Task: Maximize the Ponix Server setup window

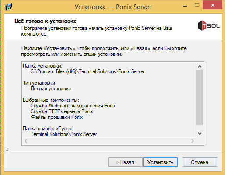Action: tap(197, 5)
